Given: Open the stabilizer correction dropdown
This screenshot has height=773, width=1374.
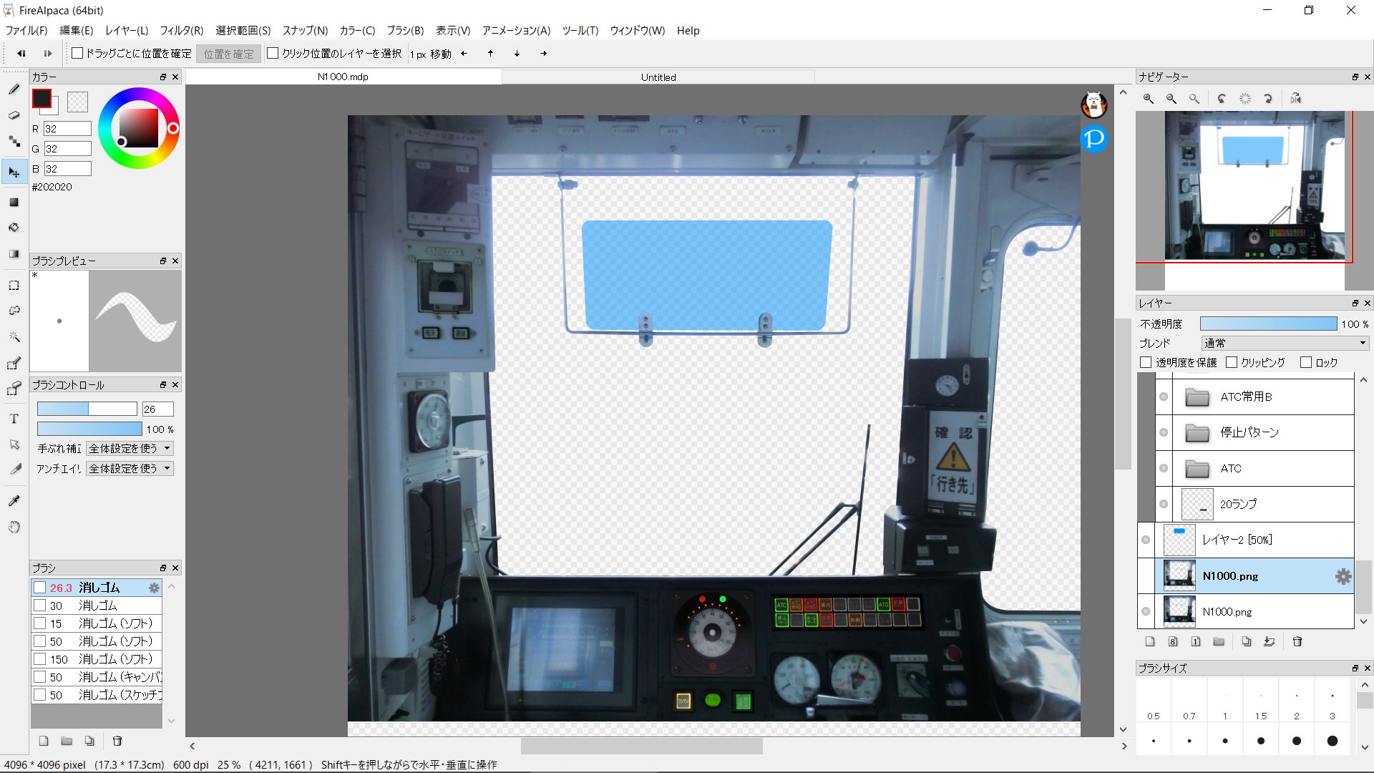Looking at the screenshot, I should (130, 449).
